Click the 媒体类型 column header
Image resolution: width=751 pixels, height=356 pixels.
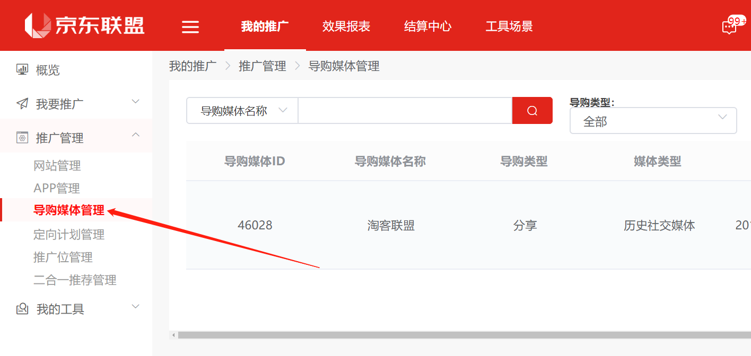click(x=658, y=161)
